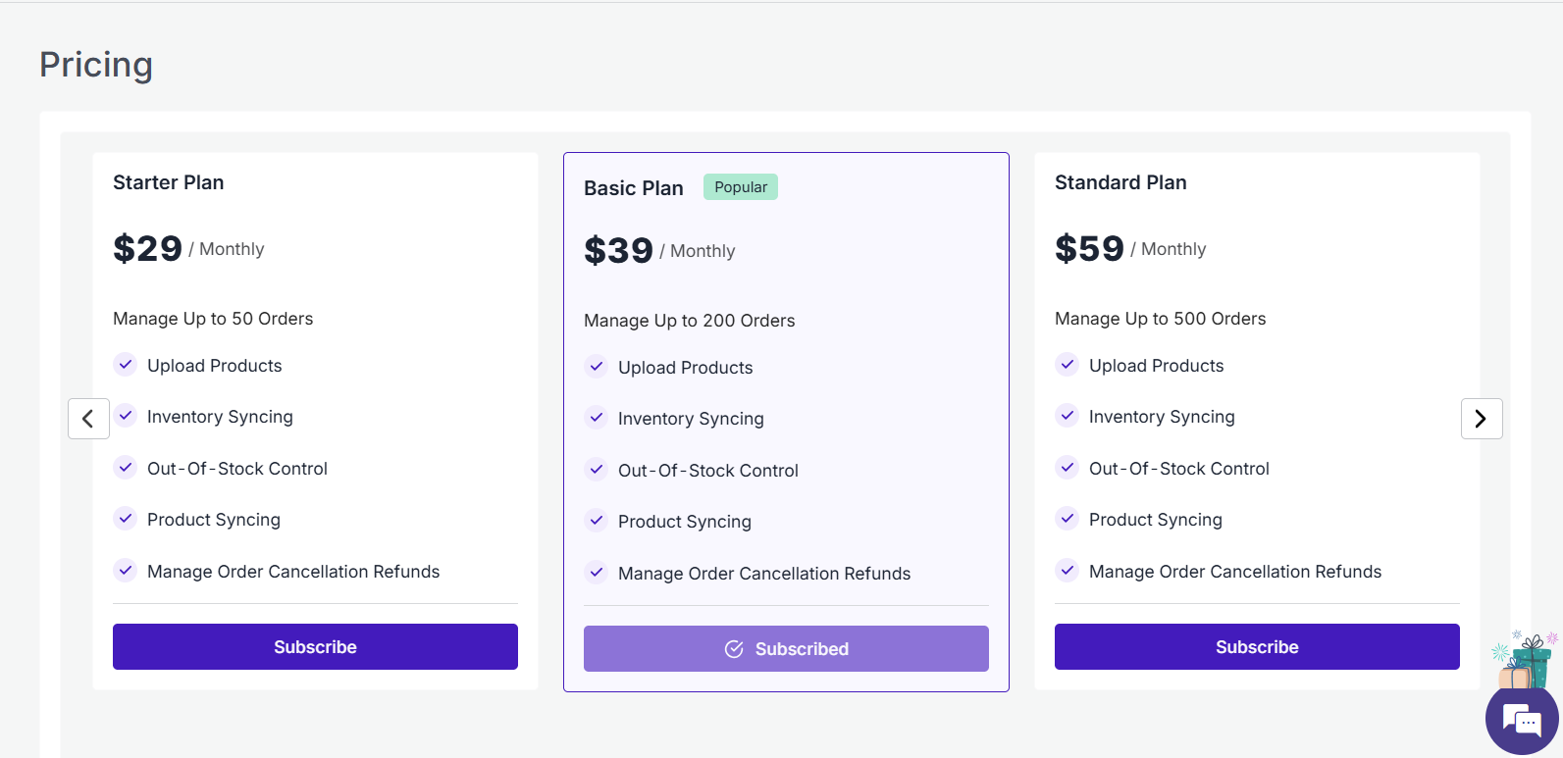Select the Basic Plan title
This screenshot has height=758, width=1563.
633,188
